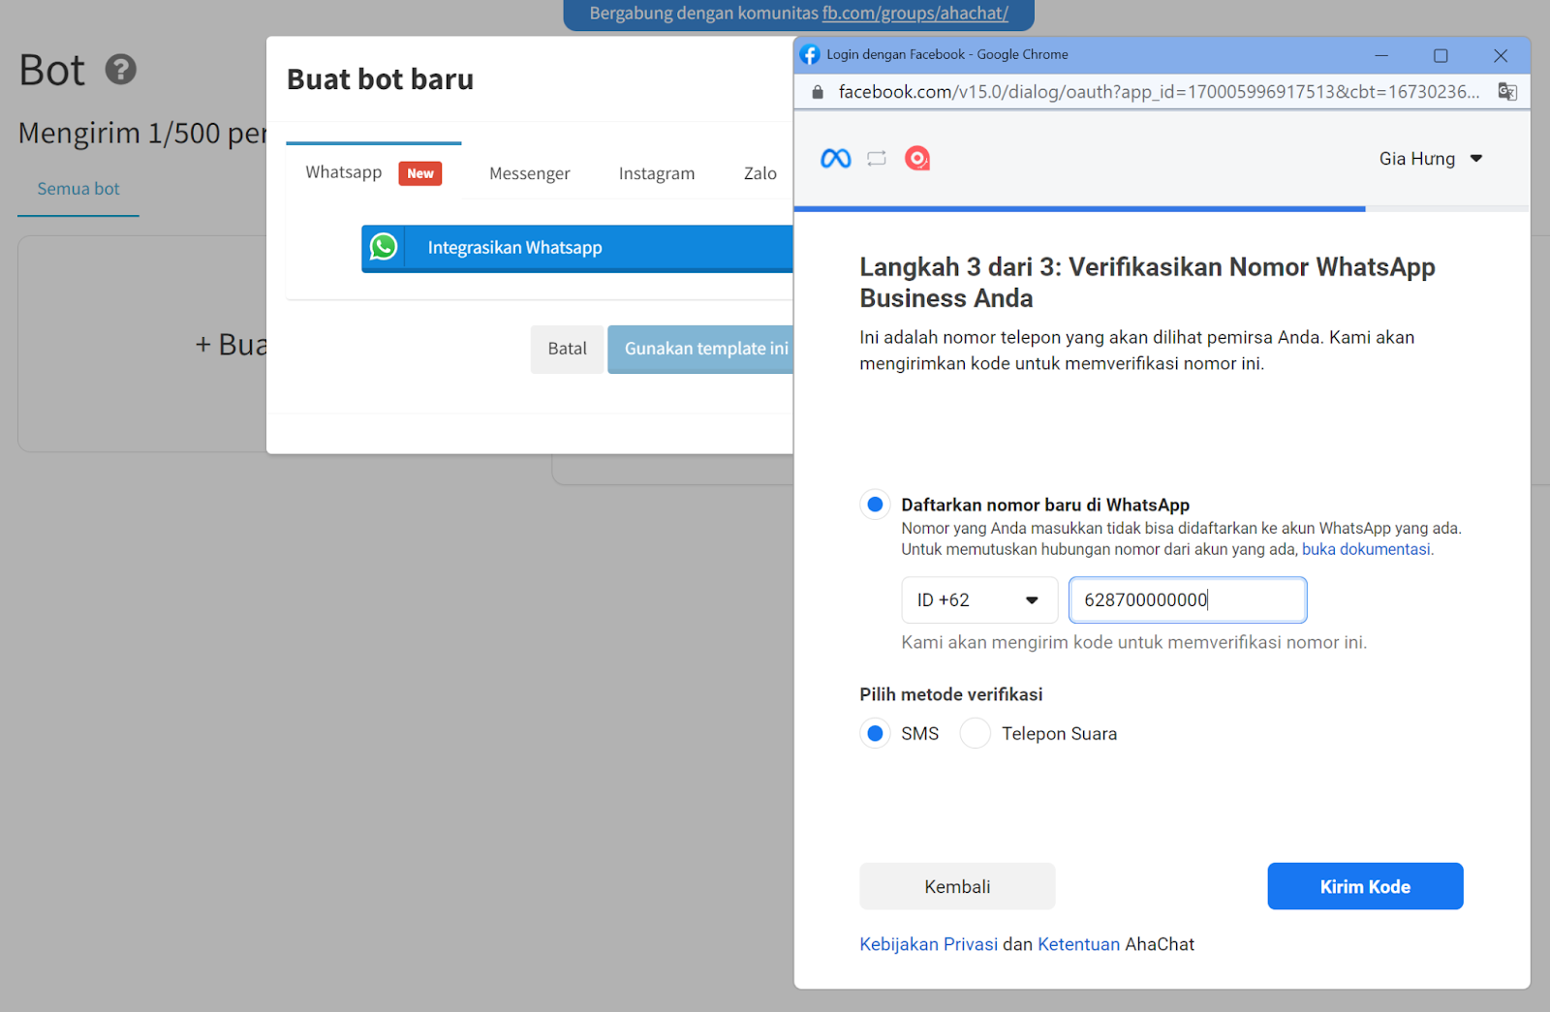Click the Batal button
The width and height of the screenshot is (1550, 1012).
567,349
